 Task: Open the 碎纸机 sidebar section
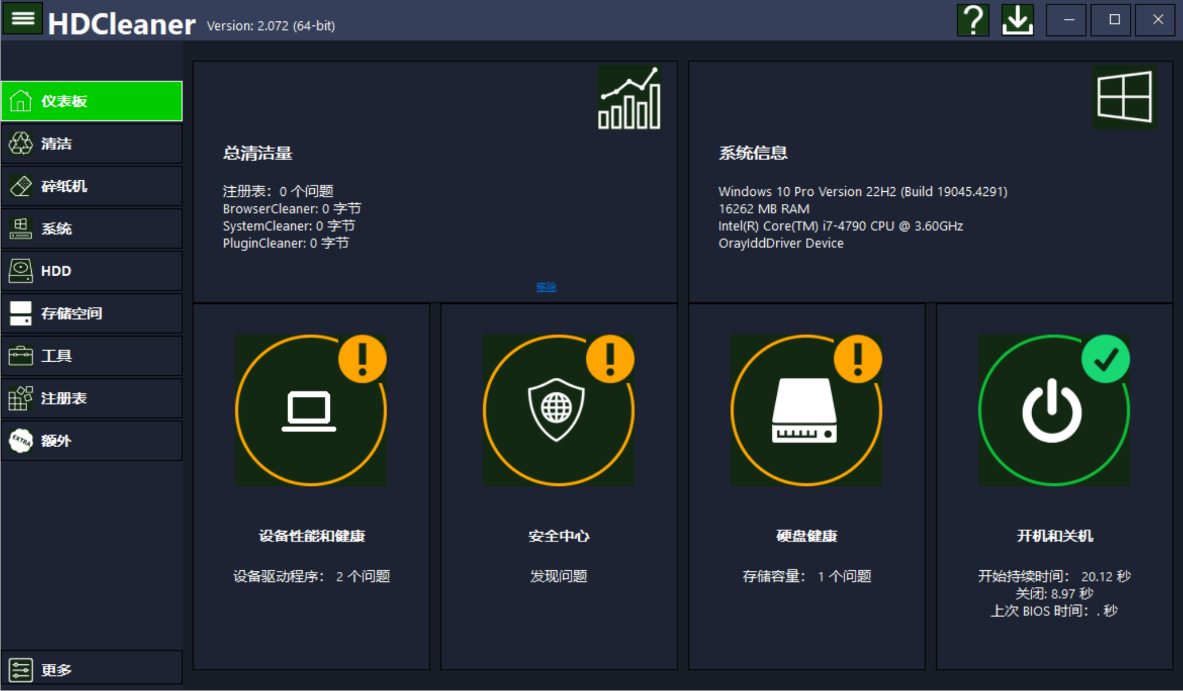92,186
